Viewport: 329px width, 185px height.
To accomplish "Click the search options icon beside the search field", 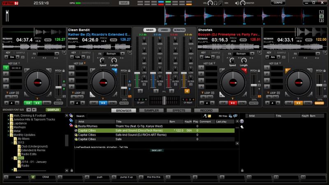I will pos(205,116).
